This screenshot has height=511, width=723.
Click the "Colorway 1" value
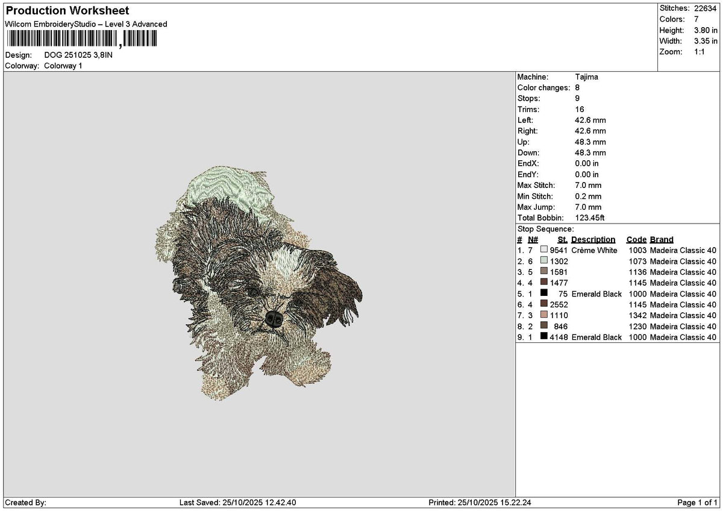63,66
